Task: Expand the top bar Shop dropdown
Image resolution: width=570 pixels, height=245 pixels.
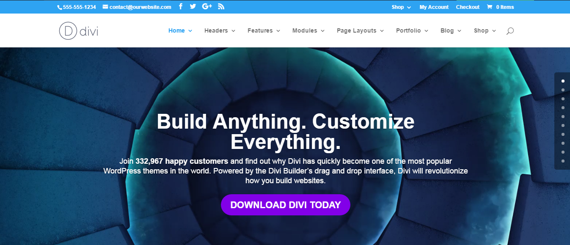Action: [401, 7]
